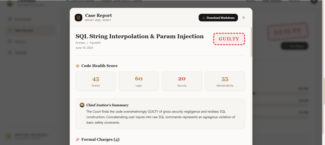Image resolution: width=325 pixels, height=145 pixels.
Task: Download the report as Markdown
Action: click(x=218, y=18)
